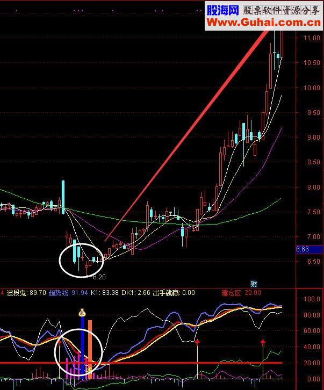Click the 波段鬼: 89.70 indicator label
Image resolution: width=324 pixels, height=390 pixels.
point(26,293)
